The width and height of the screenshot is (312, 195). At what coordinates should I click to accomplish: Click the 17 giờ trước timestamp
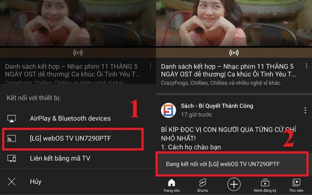tap(197, 115)
